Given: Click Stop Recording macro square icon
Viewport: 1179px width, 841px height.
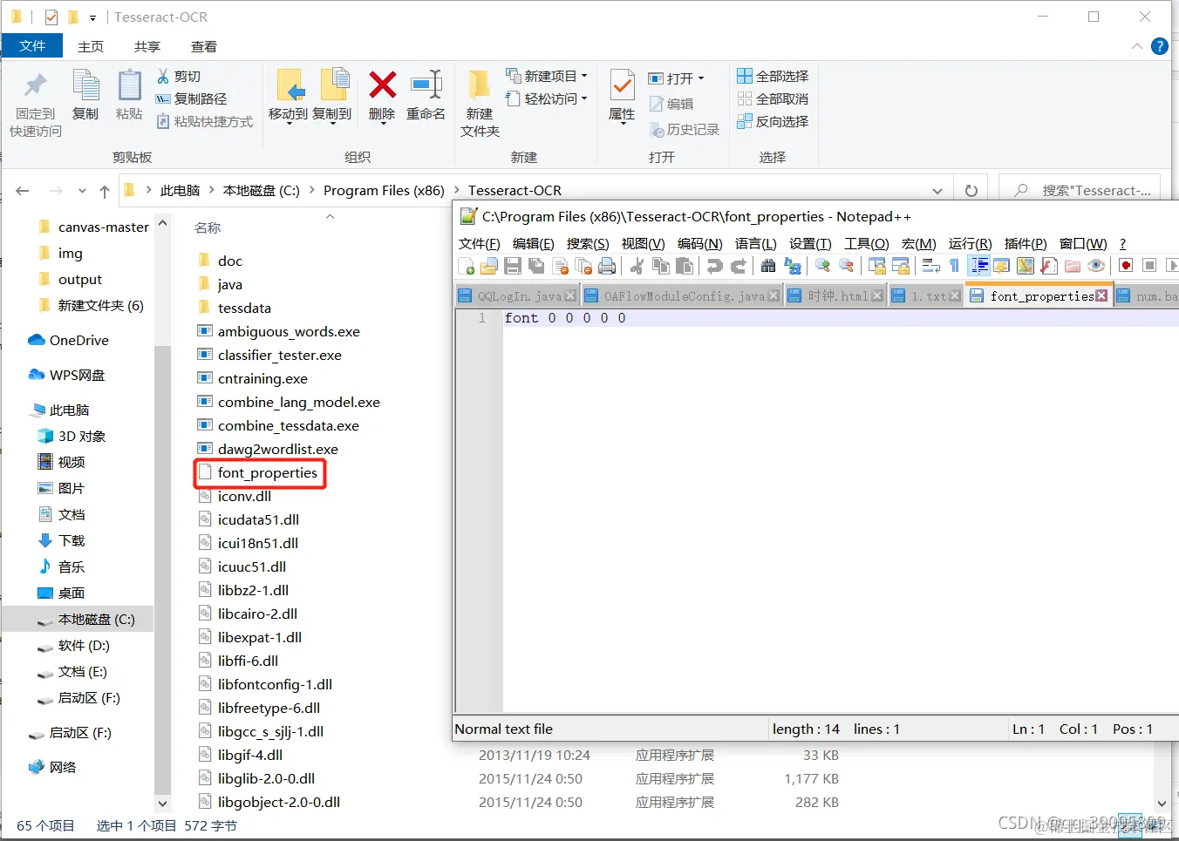Looking at the screenshot, I should (1149, 266).
